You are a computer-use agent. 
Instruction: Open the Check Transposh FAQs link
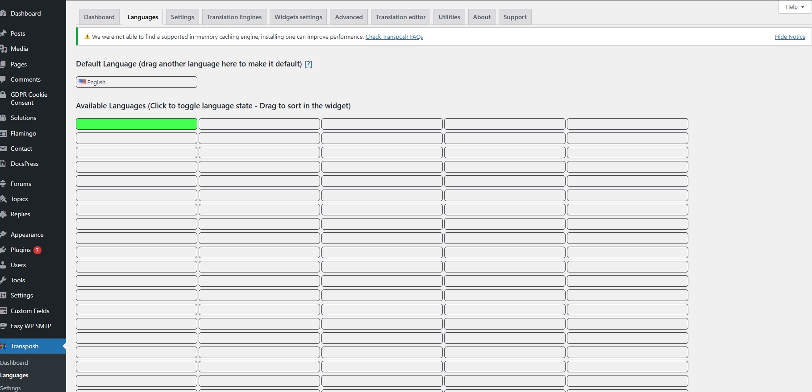pyautogui.click(x=394, y=37)
